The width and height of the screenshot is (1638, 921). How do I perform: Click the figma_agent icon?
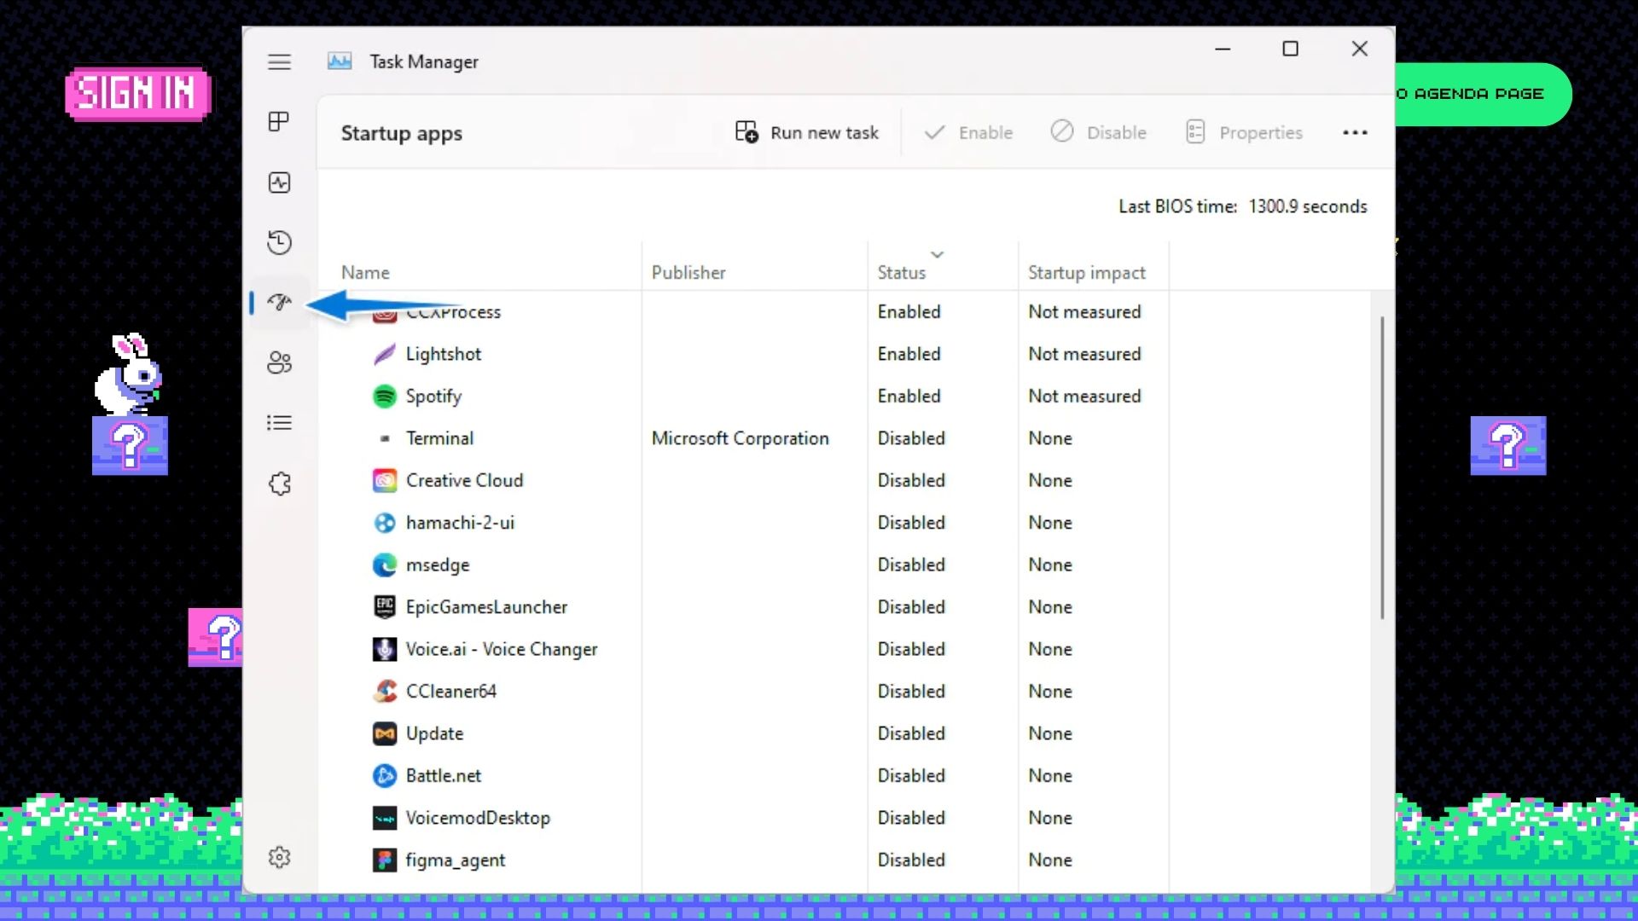tap(385, 860)
